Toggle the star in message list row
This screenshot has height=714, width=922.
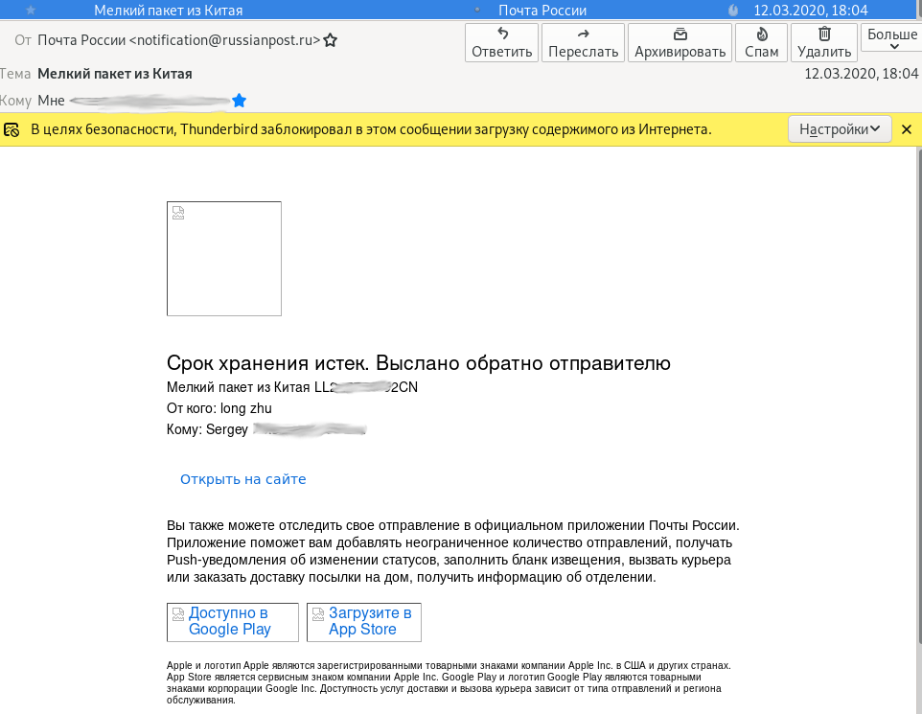point(31,10)
